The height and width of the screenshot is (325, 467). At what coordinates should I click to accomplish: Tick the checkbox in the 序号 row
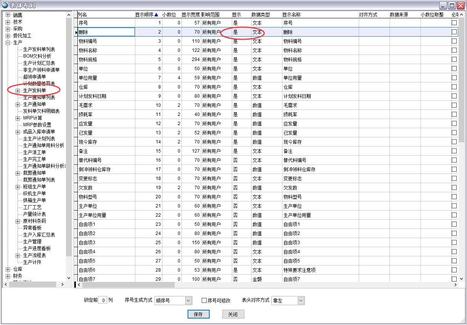[454, 23]
